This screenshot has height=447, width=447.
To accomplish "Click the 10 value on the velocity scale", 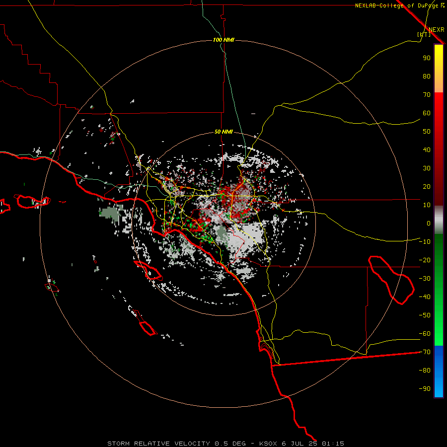I will click(427, 205).
